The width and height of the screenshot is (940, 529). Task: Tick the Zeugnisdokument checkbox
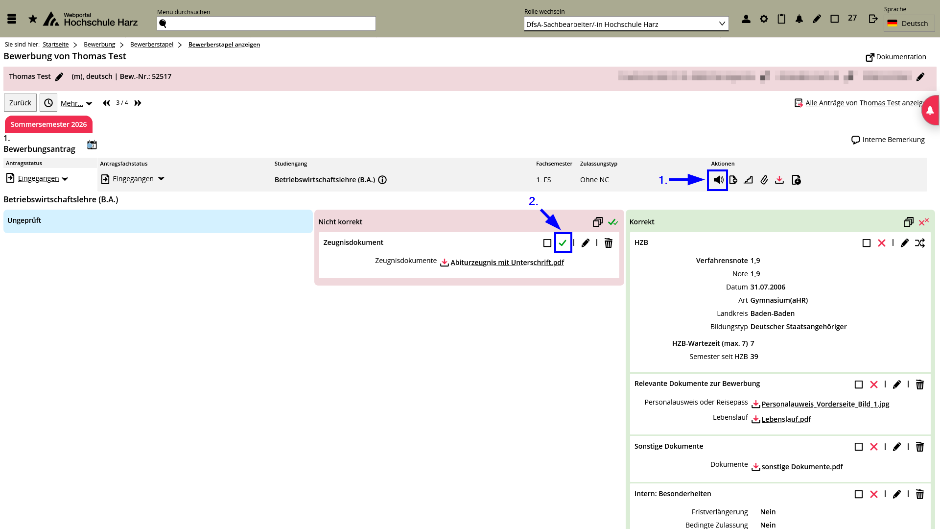coord(547,243)
